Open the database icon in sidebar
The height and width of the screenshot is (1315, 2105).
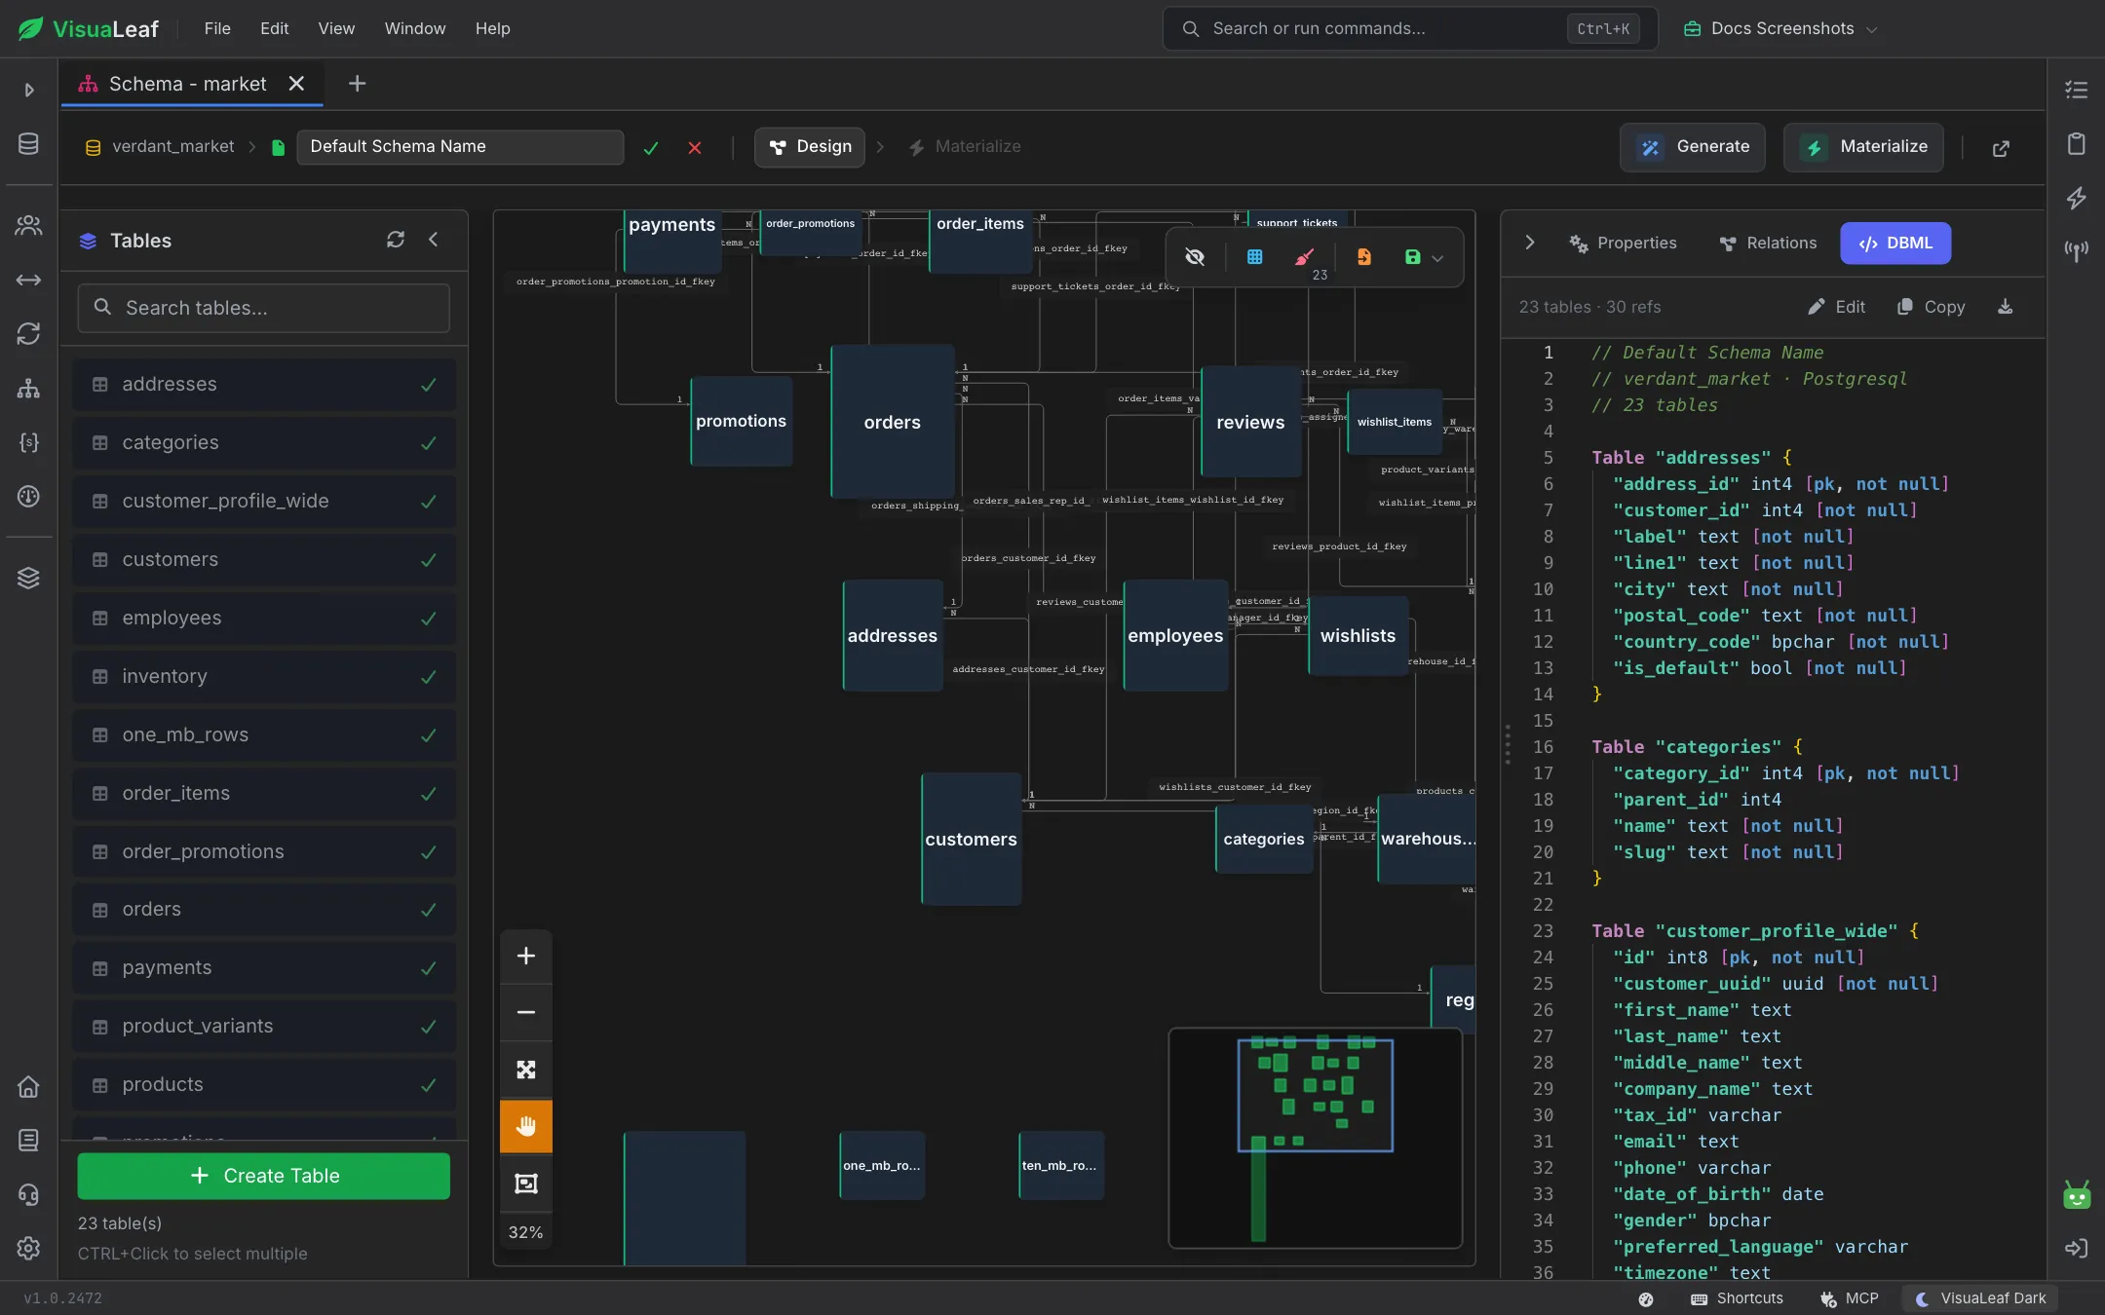pos(29,144)
